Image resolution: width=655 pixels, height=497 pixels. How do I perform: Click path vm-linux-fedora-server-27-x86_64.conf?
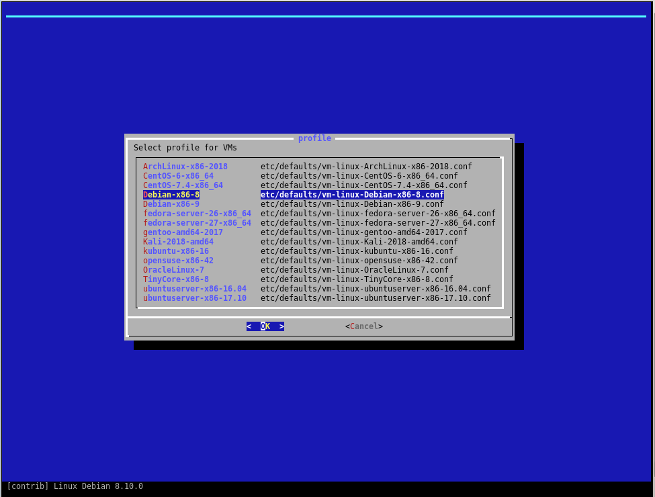point(378,222)
